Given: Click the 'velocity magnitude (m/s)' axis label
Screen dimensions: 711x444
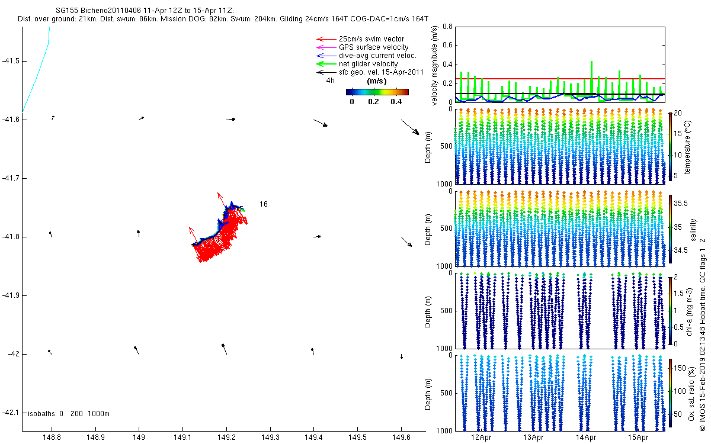Looking at the screenshot, I should pos(435,65).
